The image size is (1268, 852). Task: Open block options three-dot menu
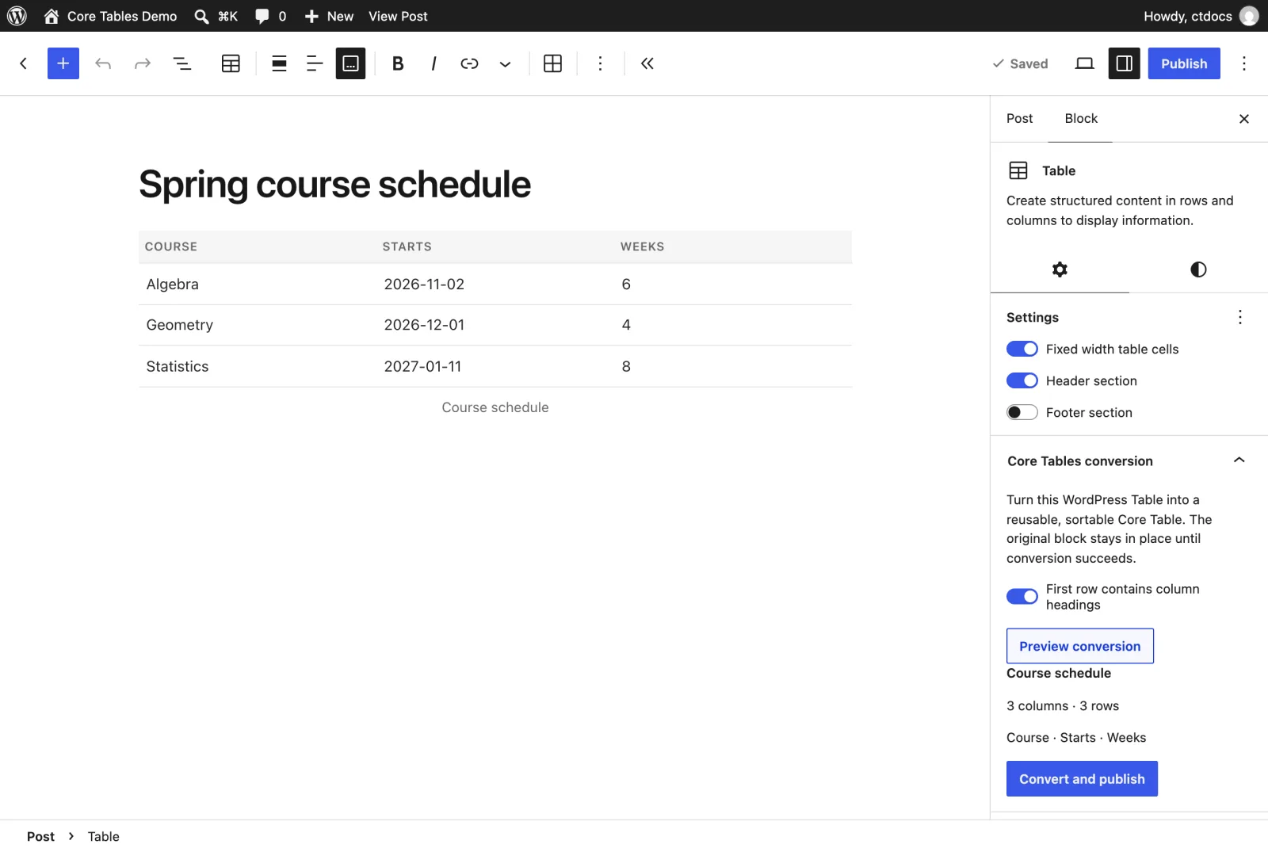tap(600, 63)
